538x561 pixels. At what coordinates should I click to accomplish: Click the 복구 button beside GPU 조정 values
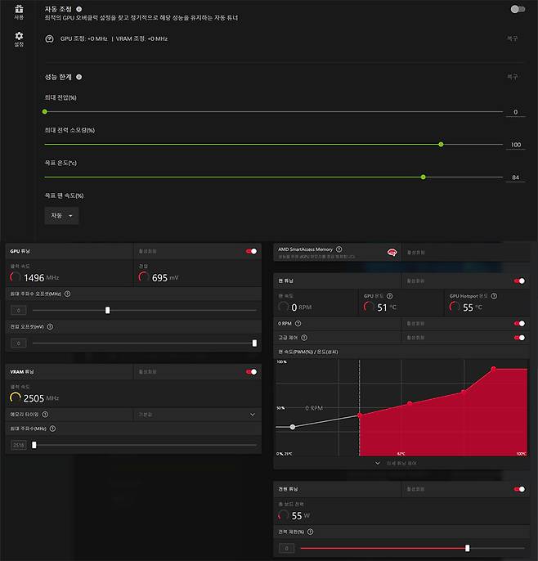(512, 38)
